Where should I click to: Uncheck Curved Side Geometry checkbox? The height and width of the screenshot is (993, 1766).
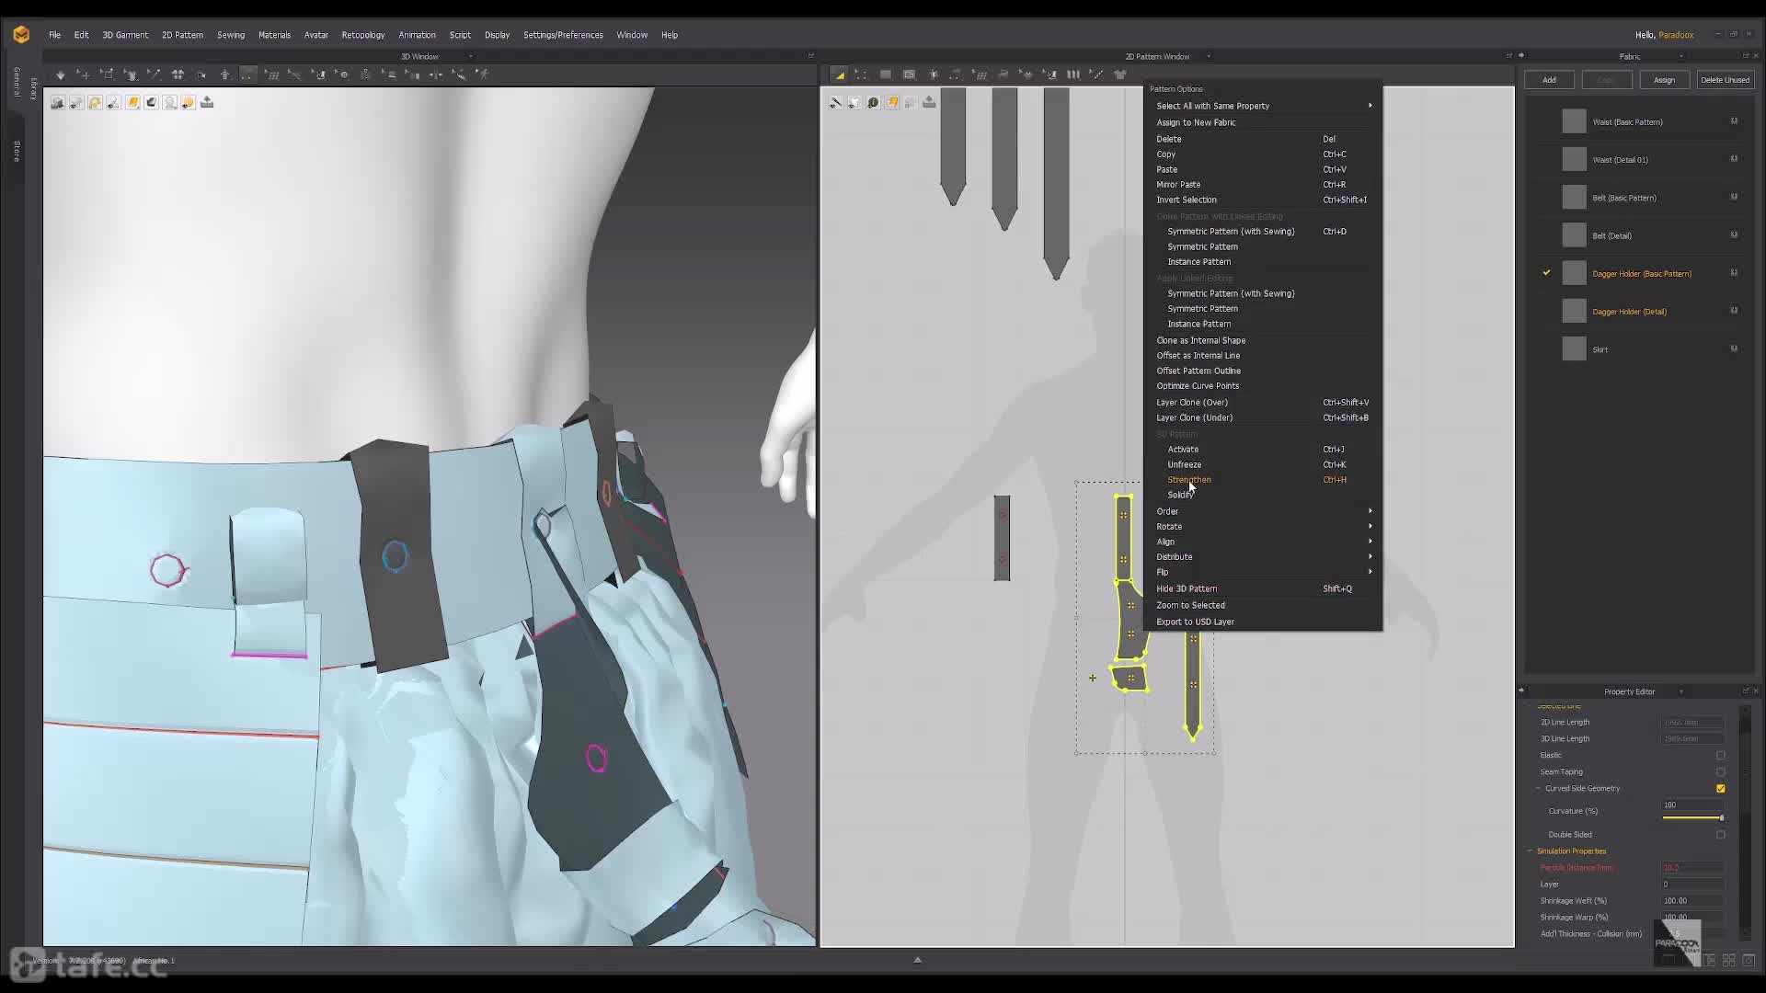(x=1720, y=789)
